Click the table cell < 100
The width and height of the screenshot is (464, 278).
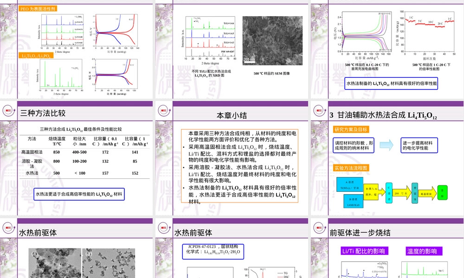pyautogui.click(x=80, y=173)
